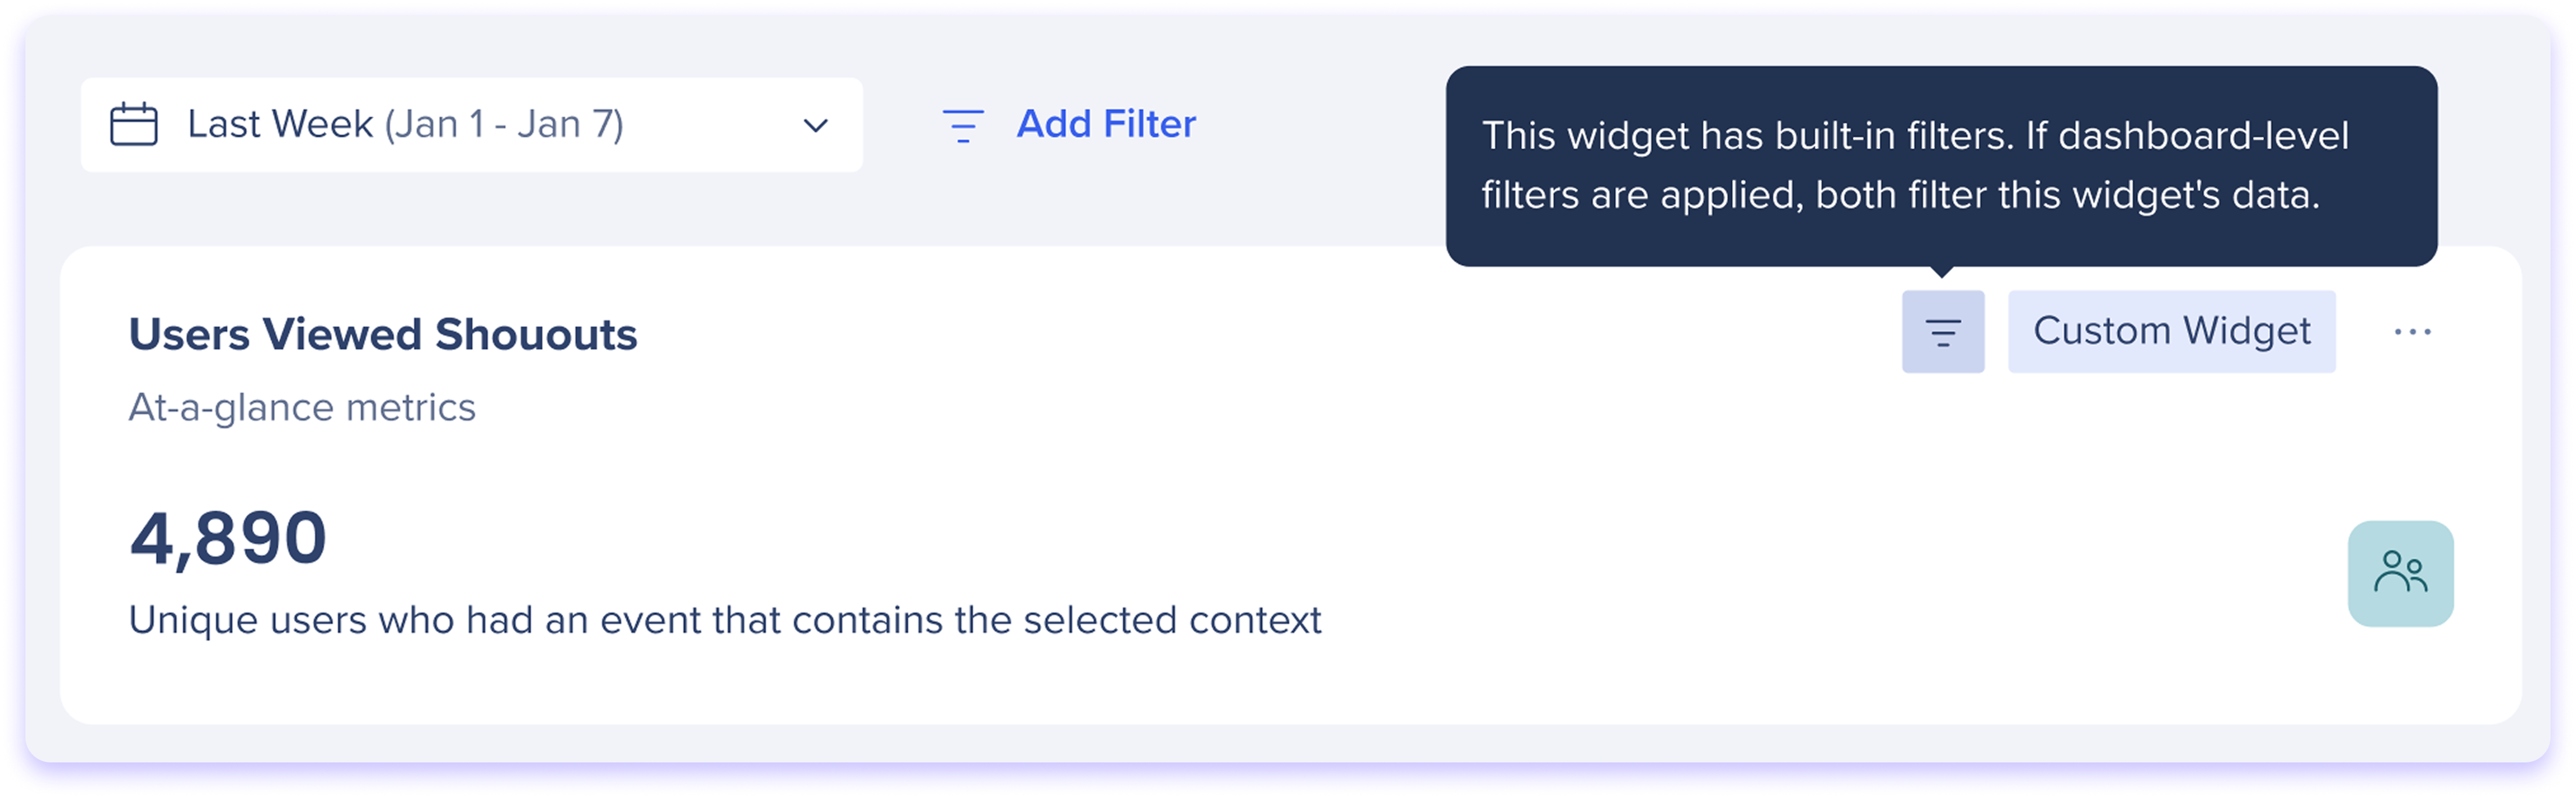Click the 4,890 metric value
2576x798 pixels.
click(x=228, y=539)
